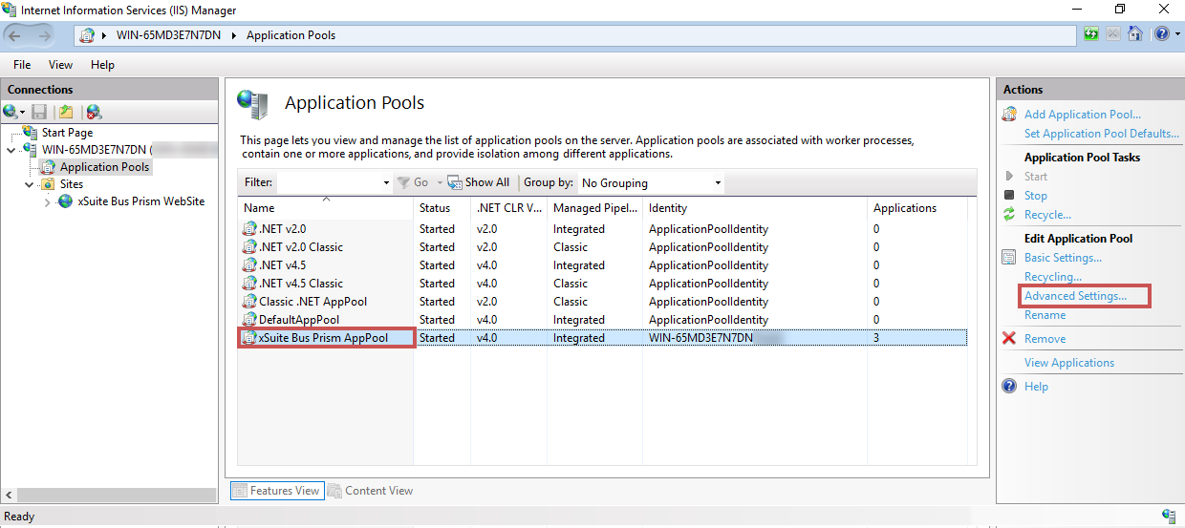This screenshot has height=528, width=1185.
Task: Click Set Application Pool Defaults link
Action: click(x=1102, y=134)
